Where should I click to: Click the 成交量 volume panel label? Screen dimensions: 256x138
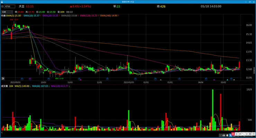(x=4, y=86)
